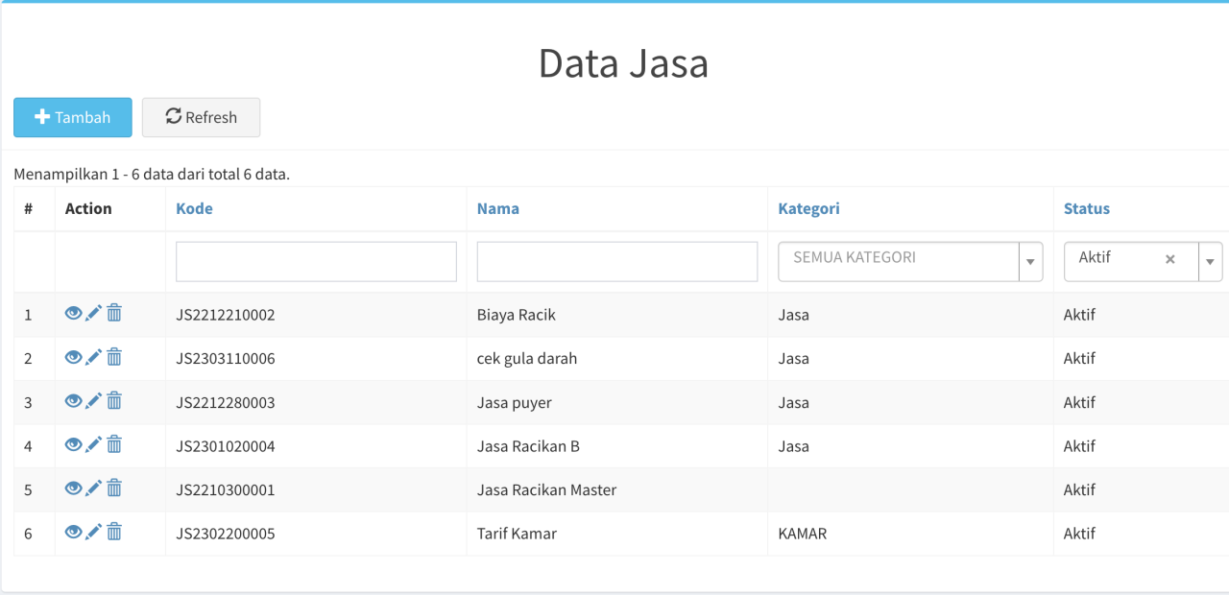
Task: View details of Biaya Racik row
Action: click(73, 313)
